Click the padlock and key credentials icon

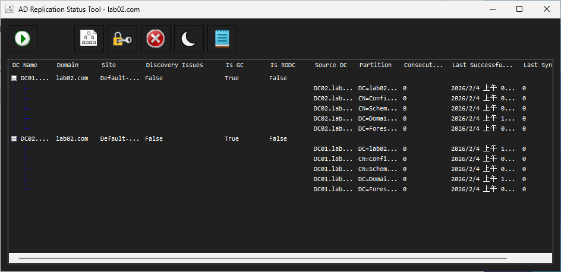(x=122, y=39)
